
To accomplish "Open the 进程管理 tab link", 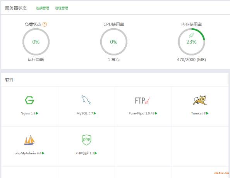I will point(62,8).
